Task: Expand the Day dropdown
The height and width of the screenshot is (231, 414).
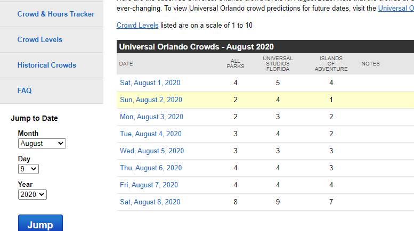Action: [28, 169]
